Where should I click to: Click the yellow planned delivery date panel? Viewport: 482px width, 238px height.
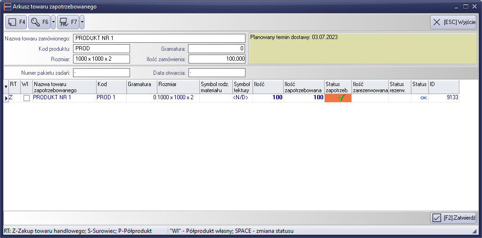click(x=363, y=48)
